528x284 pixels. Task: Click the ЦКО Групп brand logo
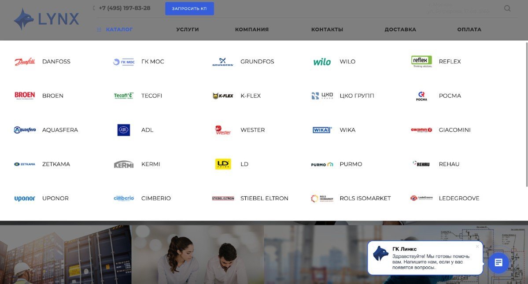tap(322, 96)
